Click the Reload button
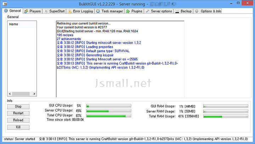Screen dimensions: 255x144 point(18,120)
